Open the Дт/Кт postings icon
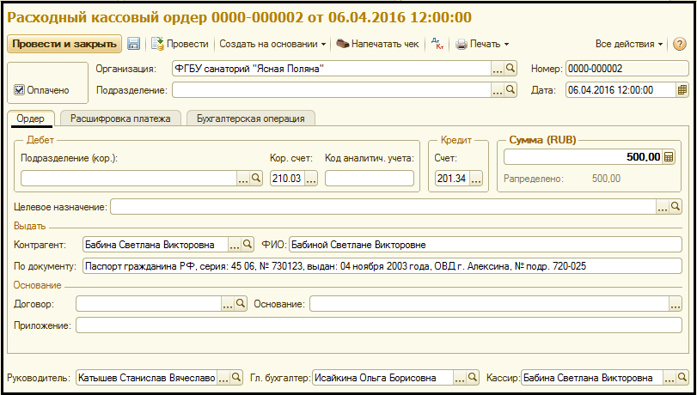Screen dimensions: 697x395 437,44
